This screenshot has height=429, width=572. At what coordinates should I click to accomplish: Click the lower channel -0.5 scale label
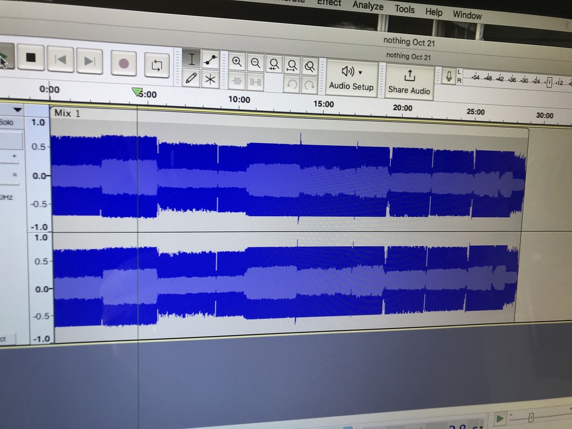(x=42, y=316)
